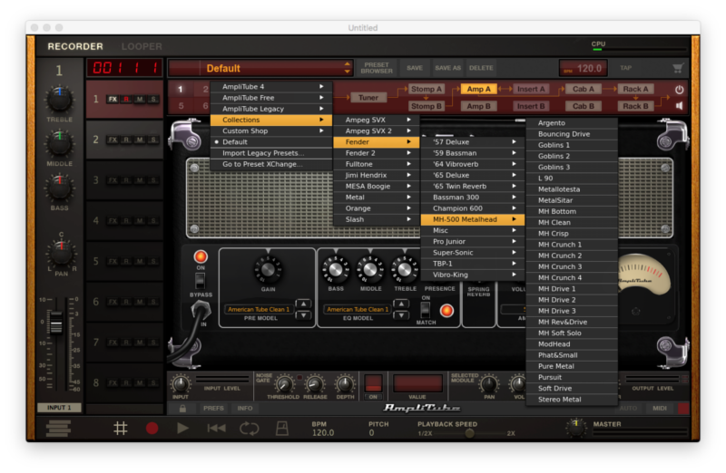Click the TREBLE knob on track 1
Viewport: 726px width, 473px height.
point(59,99)
